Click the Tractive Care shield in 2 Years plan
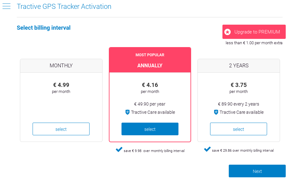 [216, 112]
